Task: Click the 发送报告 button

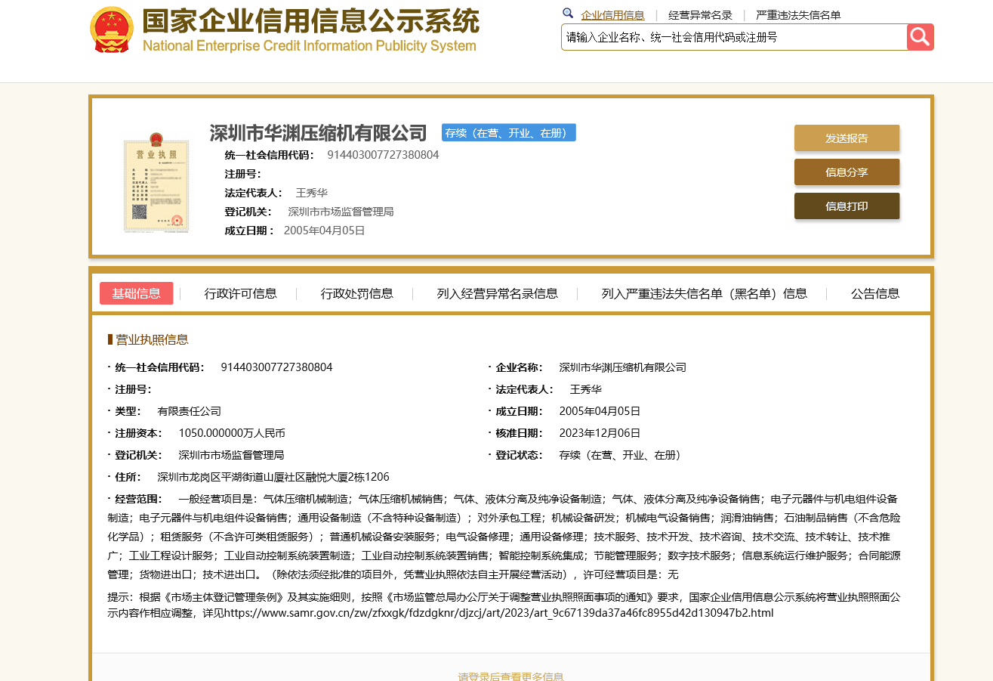Action: [x=847, y=138]
